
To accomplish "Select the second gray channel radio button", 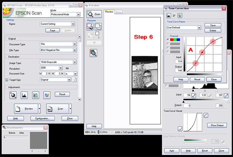I will tap(168, 44).
